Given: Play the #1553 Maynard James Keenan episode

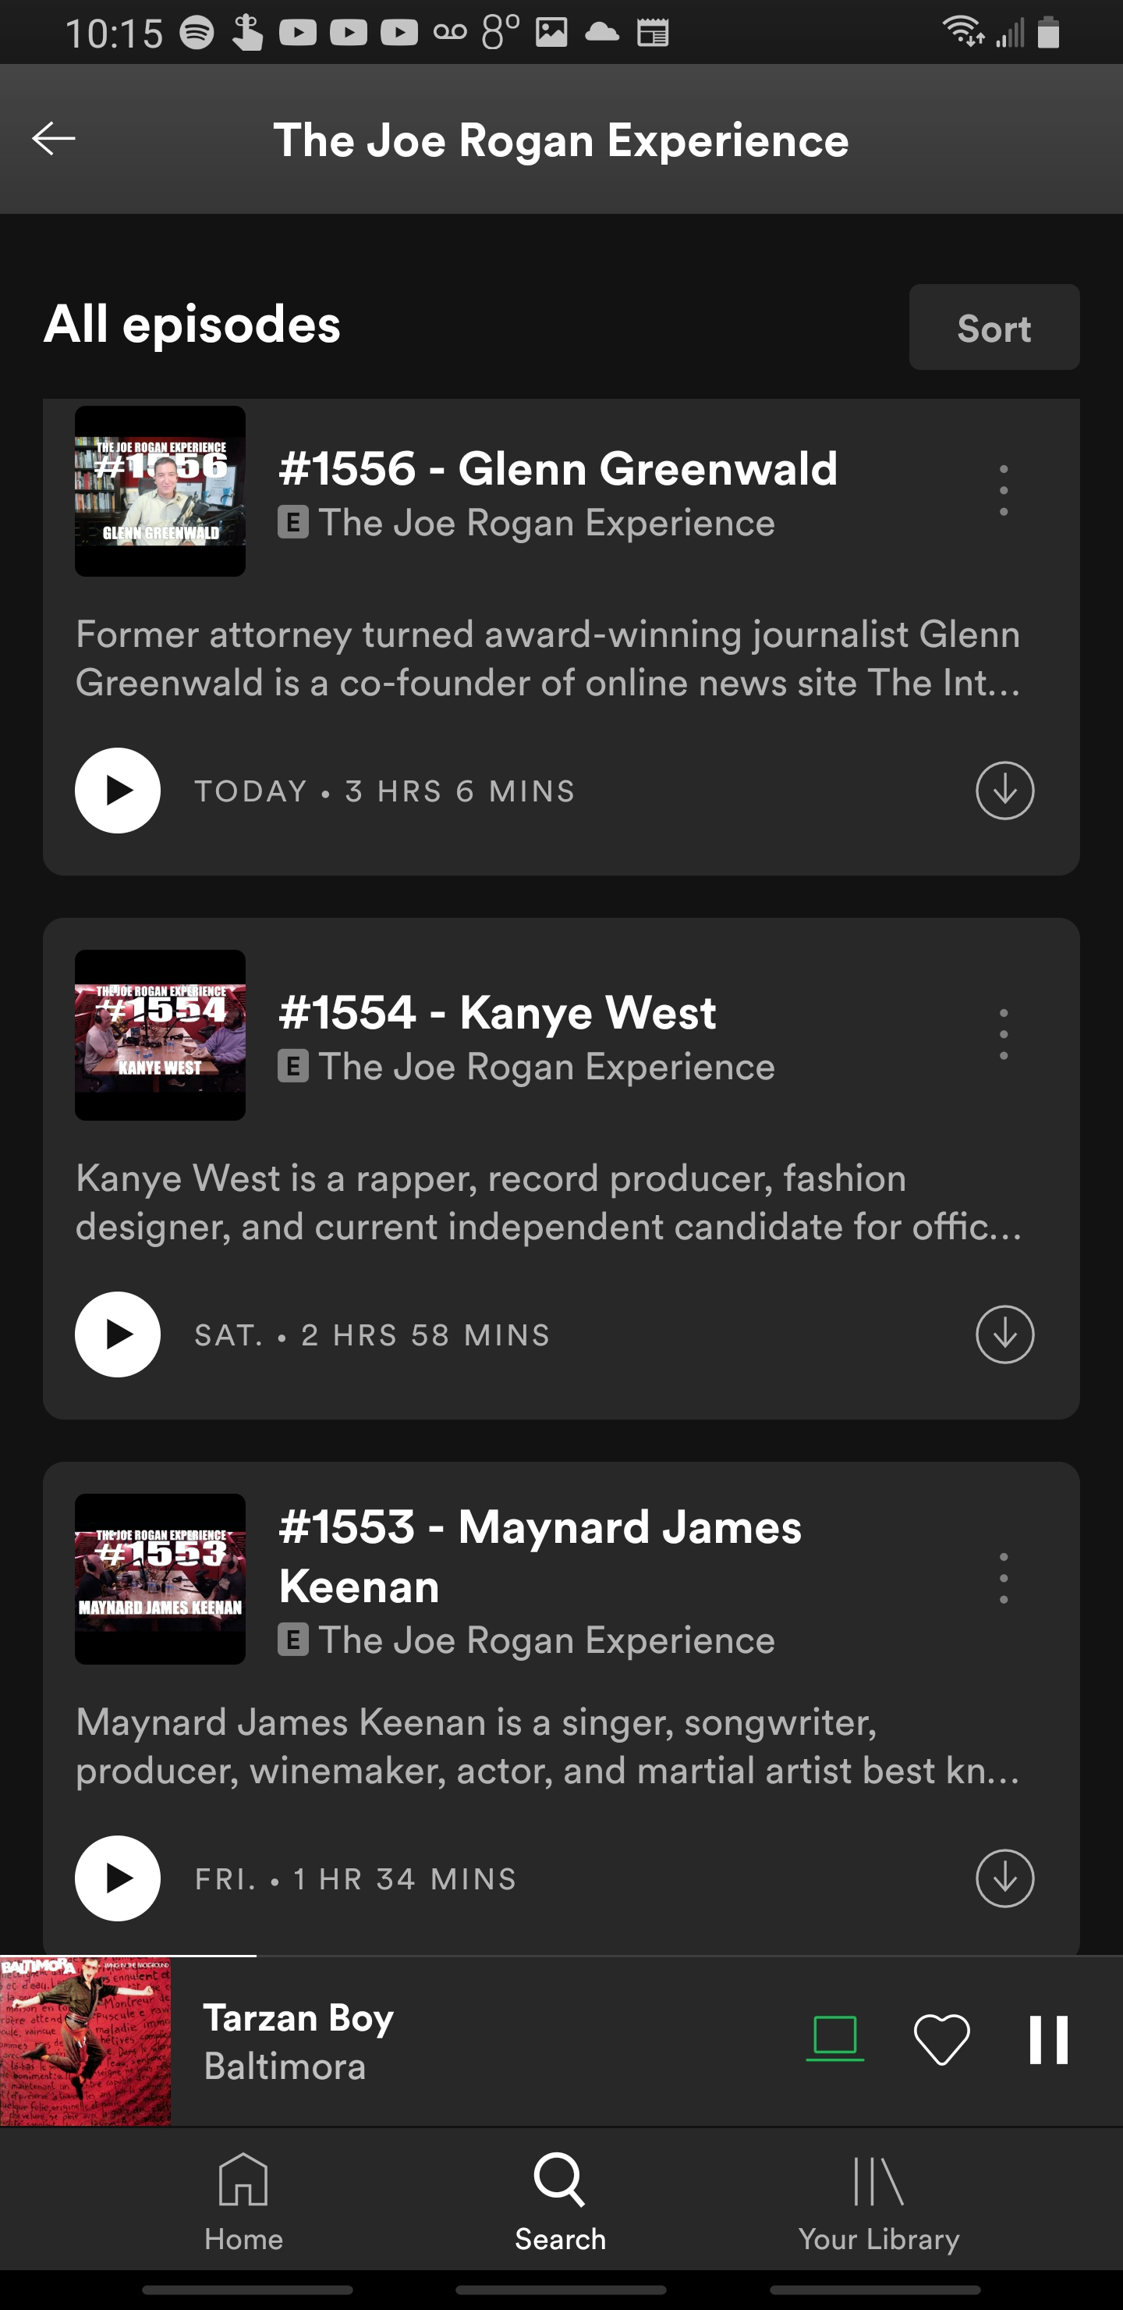Looking at the screenshot, I should click(118, 1878).
